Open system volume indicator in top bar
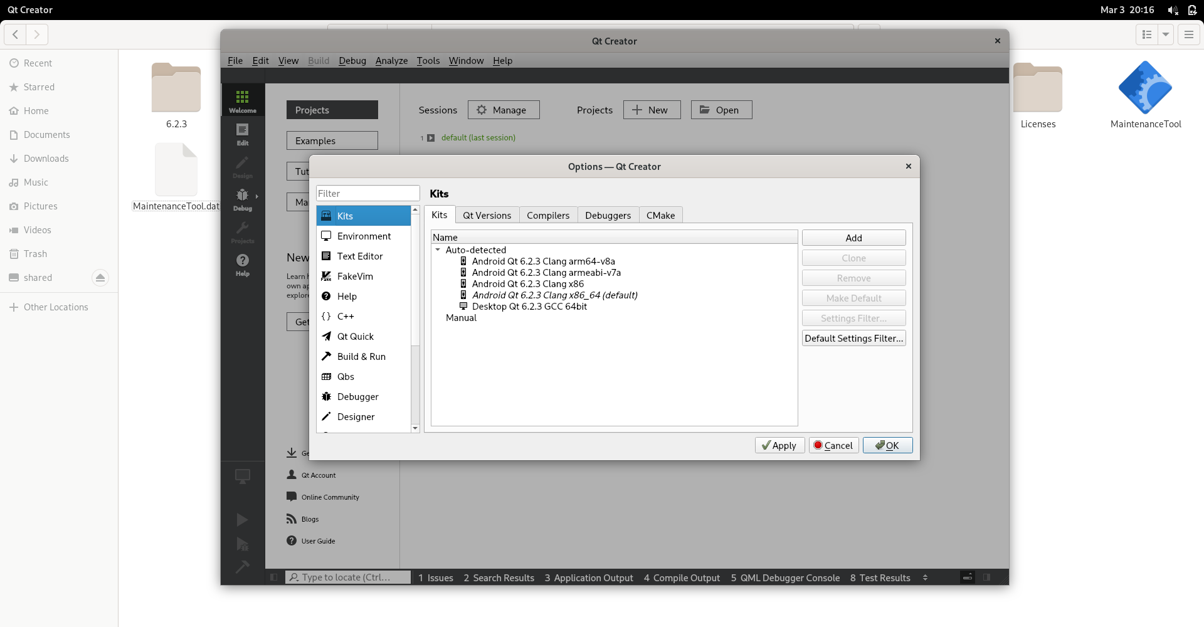Viewport: 1204px width, 627px height. point(1172,10)
